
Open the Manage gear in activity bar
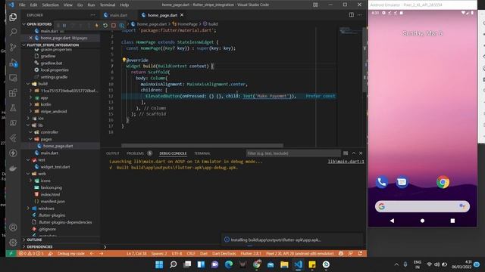(13, 243)
